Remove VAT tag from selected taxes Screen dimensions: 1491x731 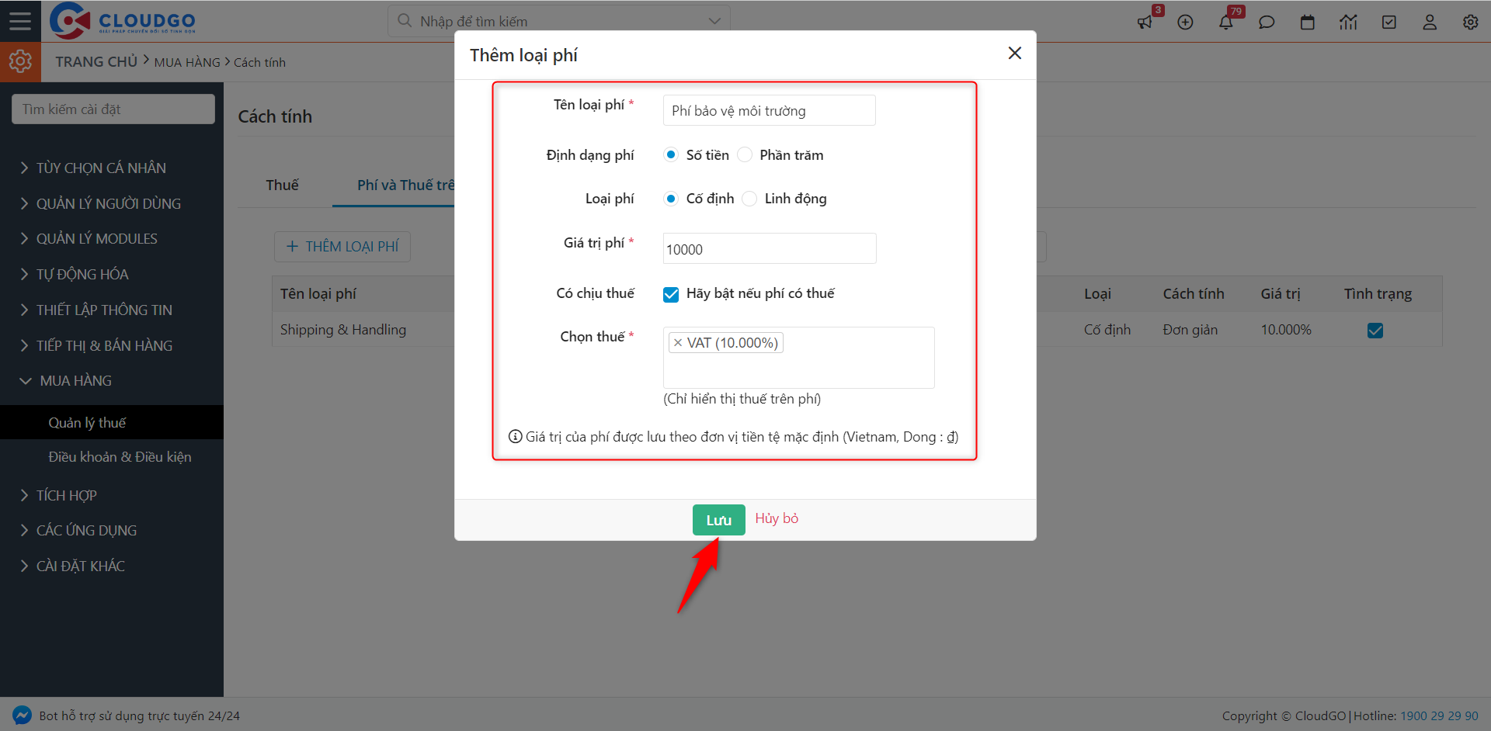click(678, 343)
